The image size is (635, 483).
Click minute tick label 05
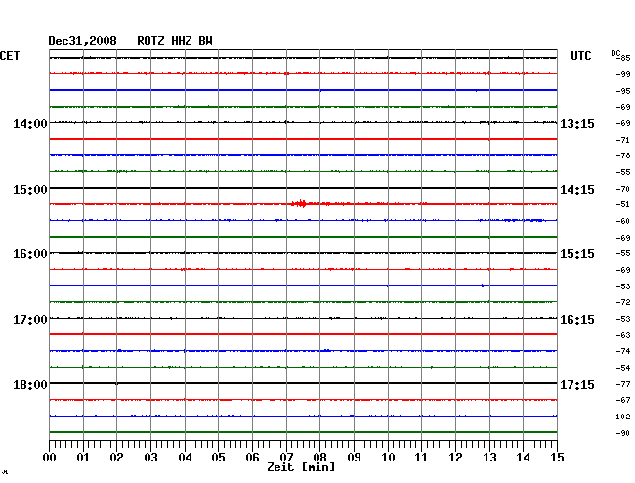coord(218,457)
